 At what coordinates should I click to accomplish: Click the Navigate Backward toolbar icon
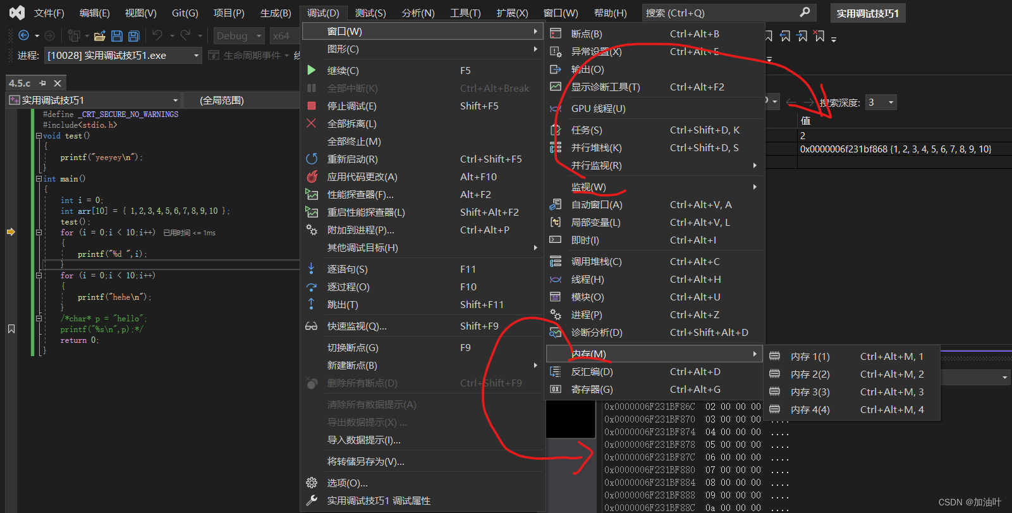point(24,36)
